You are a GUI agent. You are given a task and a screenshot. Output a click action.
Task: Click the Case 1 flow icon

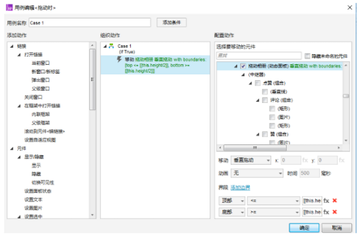111,46
